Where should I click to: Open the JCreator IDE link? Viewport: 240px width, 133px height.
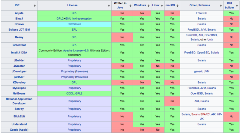(x=19, y=66)
